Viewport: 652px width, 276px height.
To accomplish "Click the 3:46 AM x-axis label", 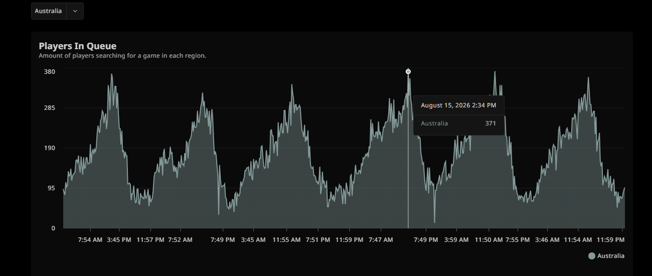I will tap(547, 240).
